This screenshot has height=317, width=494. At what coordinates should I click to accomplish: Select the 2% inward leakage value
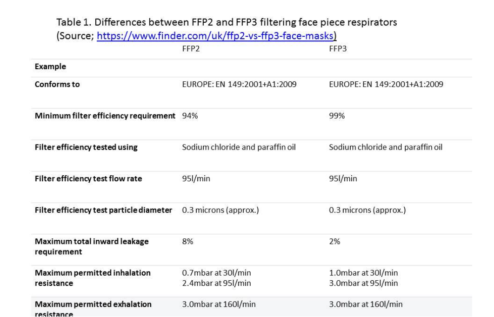click(x=334, y=241)
